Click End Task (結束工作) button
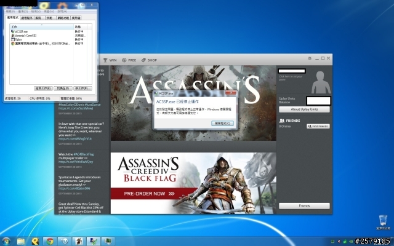394x246 pixels. [43, 89]
